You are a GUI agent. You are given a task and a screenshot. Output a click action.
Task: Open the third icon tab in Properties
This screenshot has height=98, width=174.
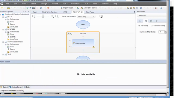pos(151,21)
